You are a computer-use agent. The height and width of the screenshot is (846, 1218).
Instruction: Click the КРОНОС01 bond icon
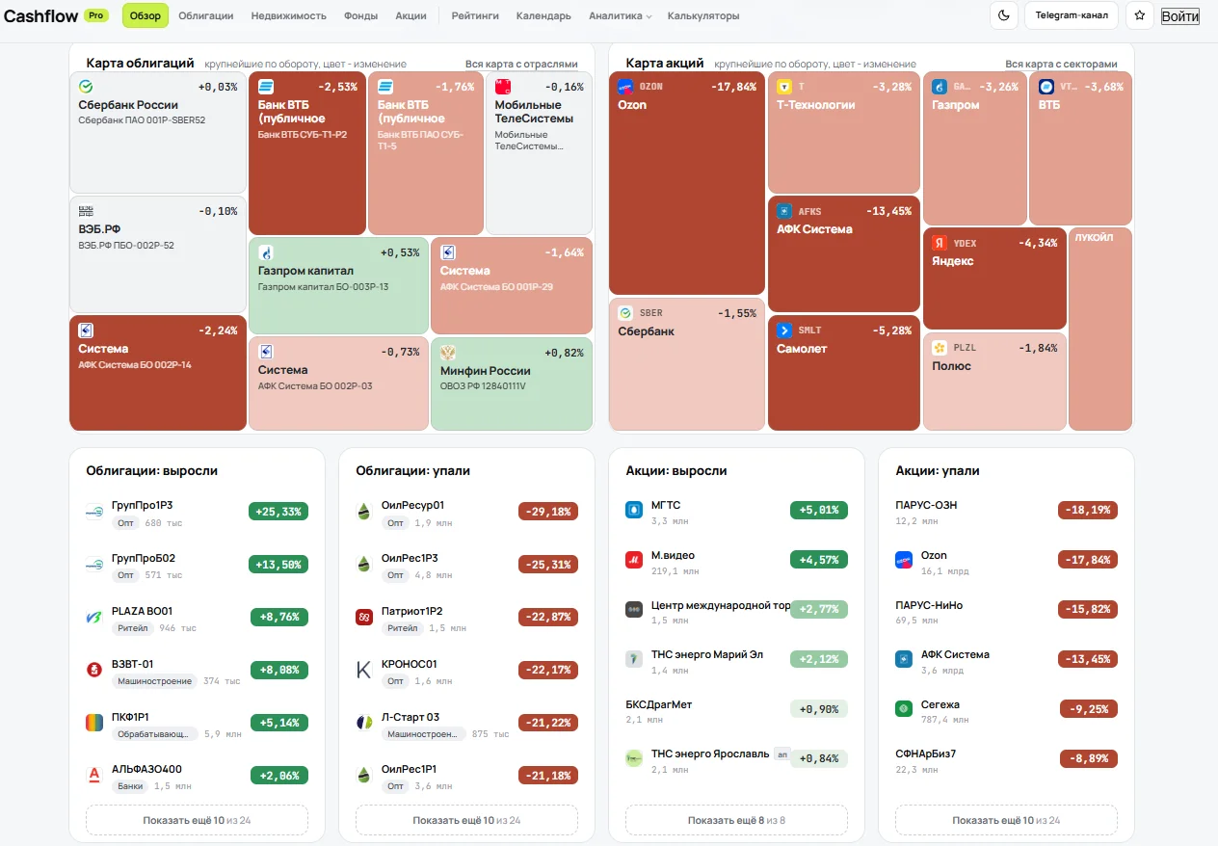364,670
